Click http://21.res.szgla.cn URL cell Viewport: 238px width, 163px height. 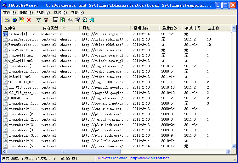click(105, 34)
